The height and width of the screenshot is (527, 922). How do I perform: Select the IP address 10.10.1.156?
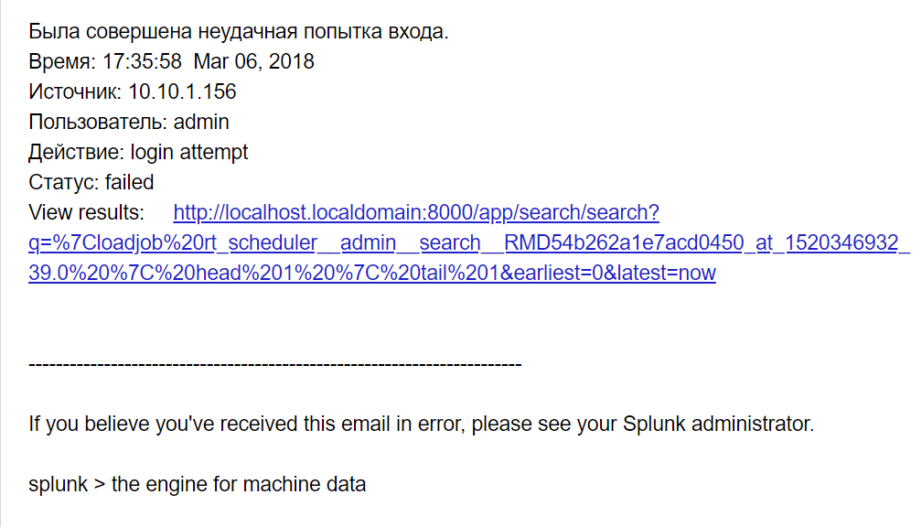point(181,92)
